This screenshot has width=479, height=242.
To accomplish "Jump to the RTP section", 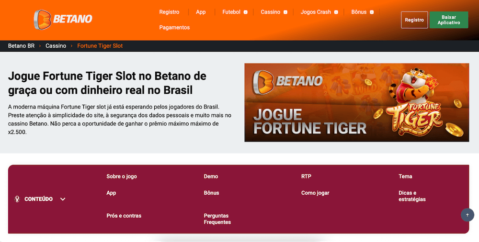I will pos(306,176).
